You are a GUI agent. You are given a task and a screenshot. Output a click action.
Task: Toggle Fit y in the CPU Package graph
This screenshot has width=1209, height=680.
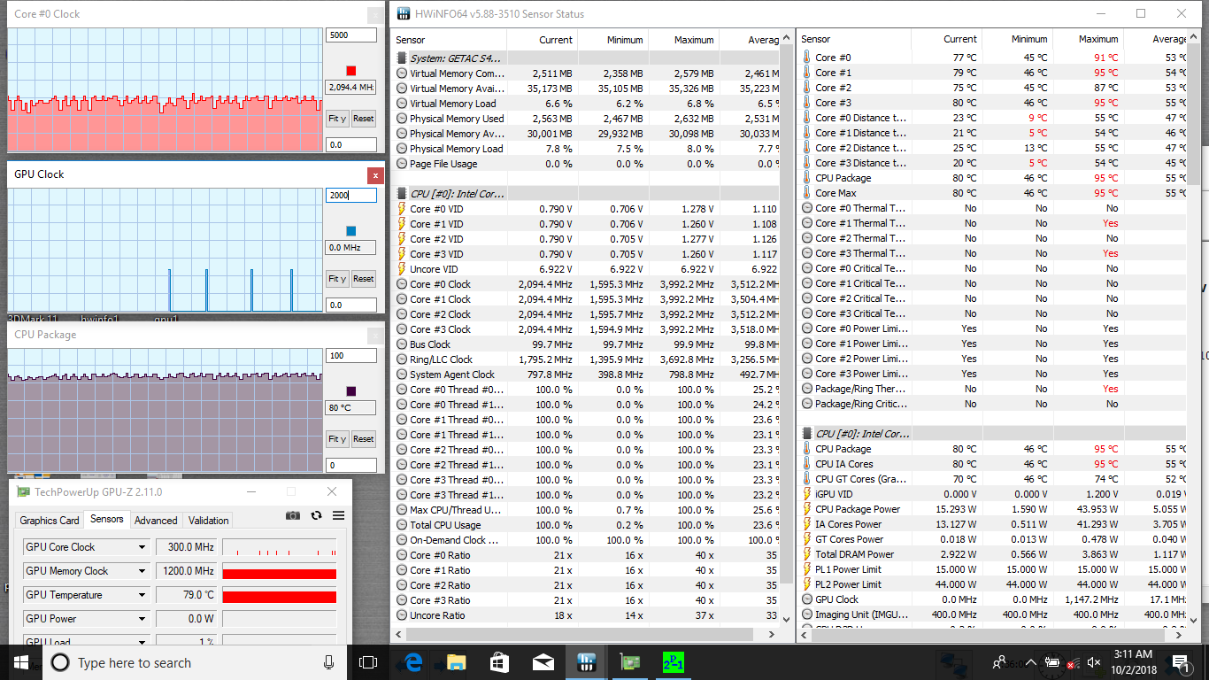(x=337, y=439)
